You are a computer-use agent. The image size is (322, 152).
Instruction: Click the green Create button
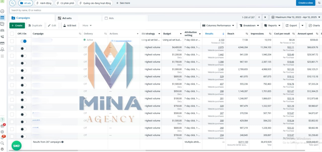pos(17,26)
